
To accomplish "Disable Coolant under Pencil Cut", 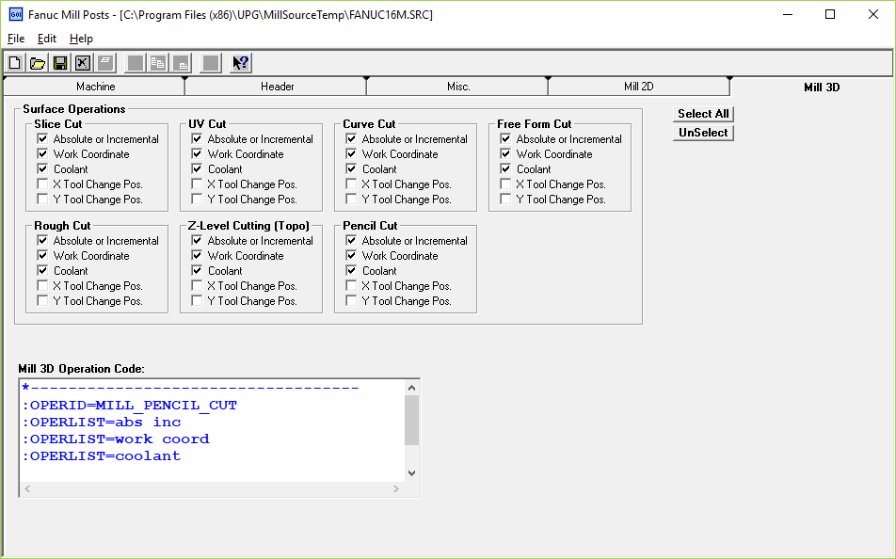I will [x=351, y=270].
